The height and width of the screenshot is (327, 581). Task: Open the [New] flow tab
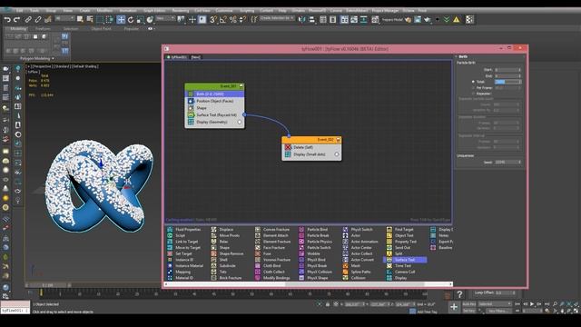195,57
